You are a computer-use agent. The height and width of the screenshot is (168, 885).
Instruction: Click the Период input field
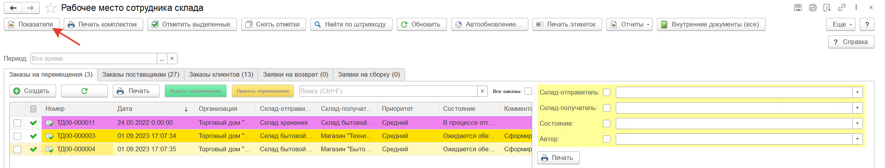pyautogui.click(x=93, y=58)
